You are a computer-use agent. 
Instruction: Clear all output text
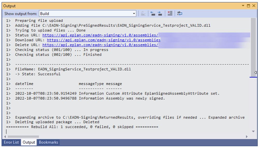pos(170,14)
